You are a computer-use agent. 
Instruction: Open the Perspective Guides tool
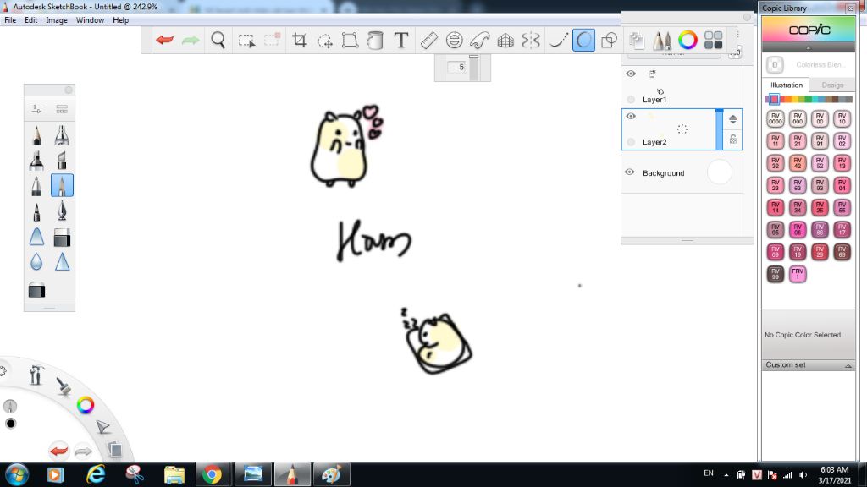(505, 40)
